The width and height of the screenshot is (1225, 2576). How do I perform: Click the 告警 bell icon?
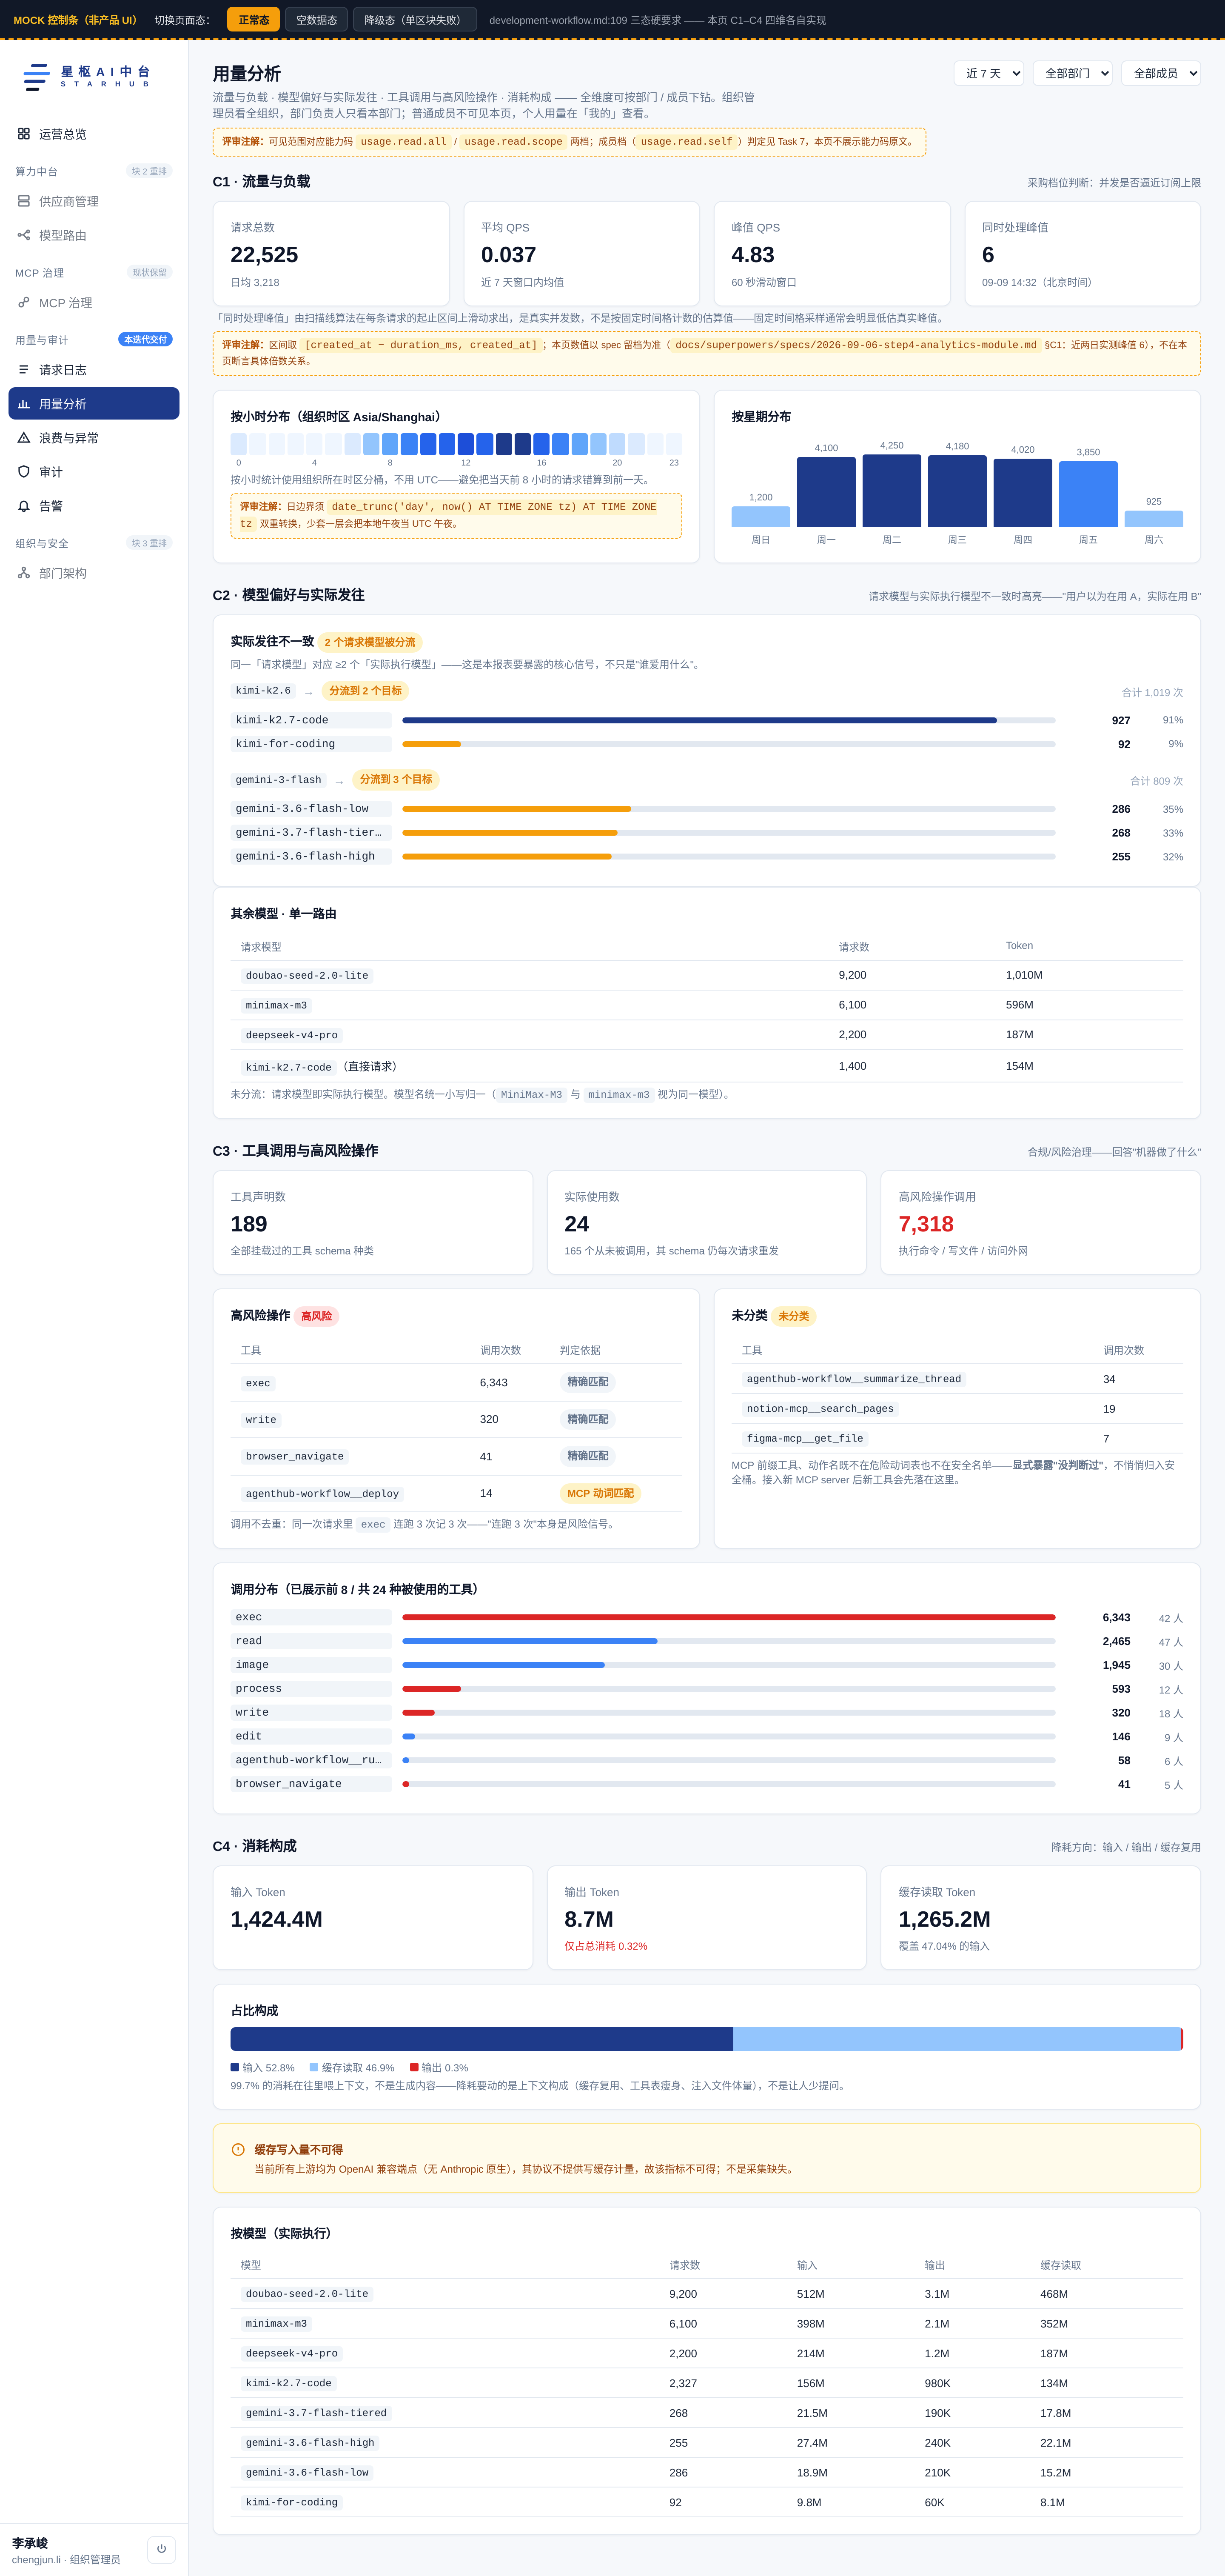point(24,506)
